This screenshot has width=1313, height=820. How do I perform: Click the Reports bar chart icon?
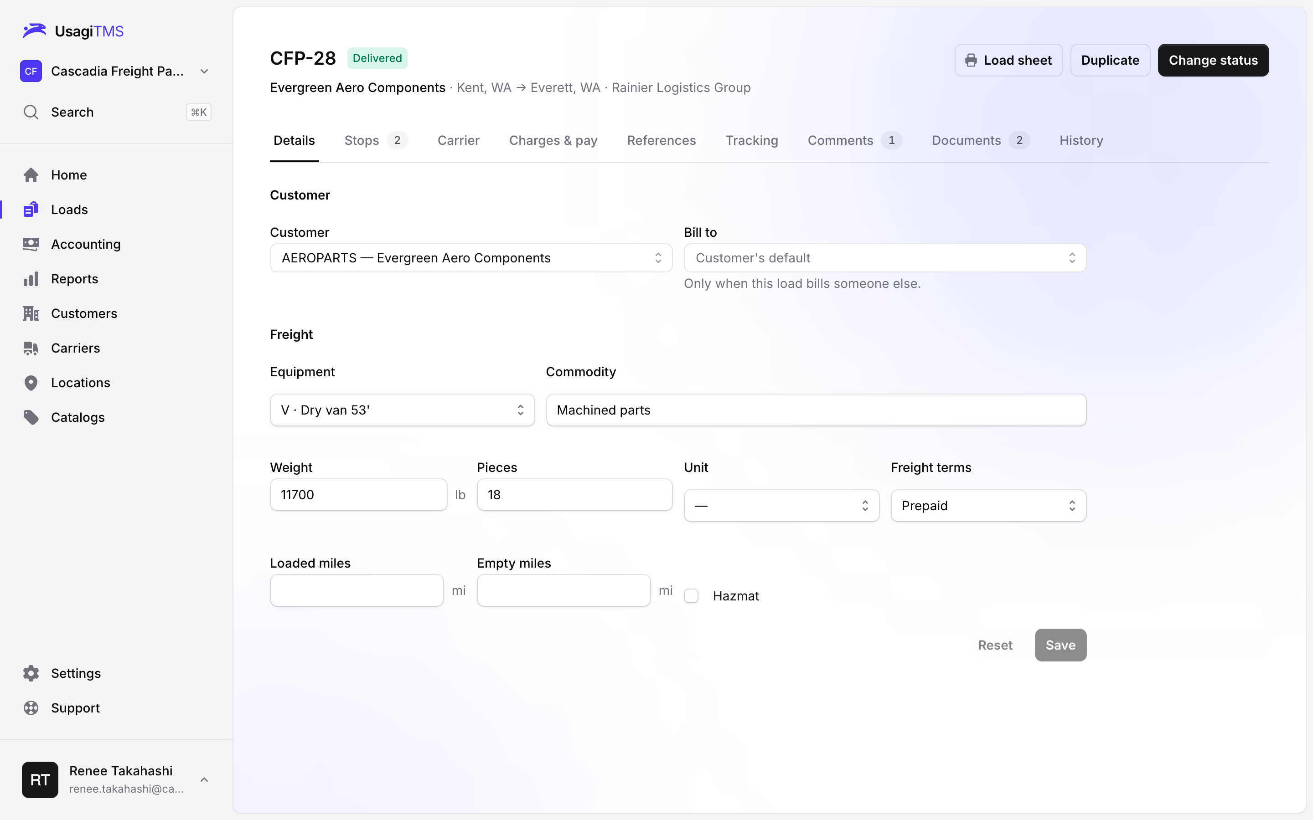click(31, 279)
